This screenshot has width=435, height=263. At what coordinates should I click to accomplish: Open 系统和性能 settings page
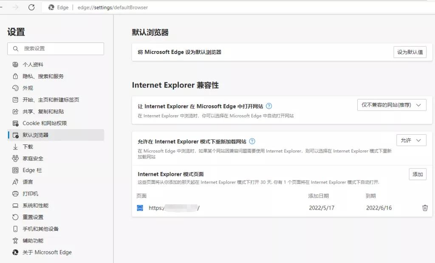56,206
